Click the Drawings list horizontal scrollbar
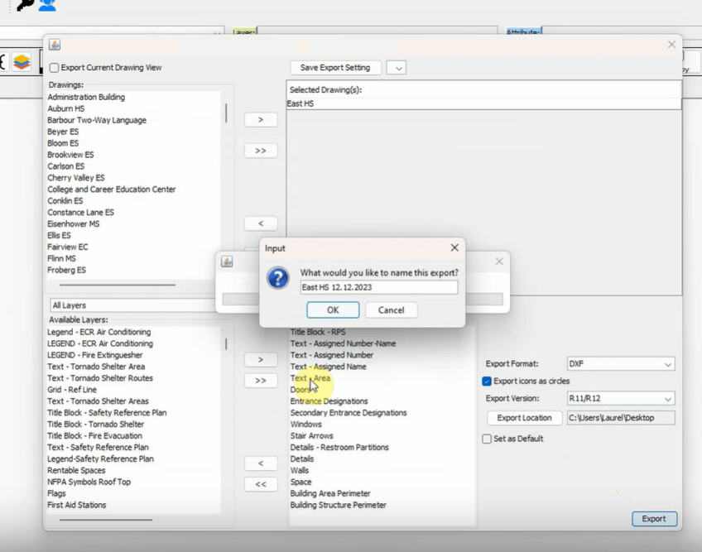Image resolution: width=702 pixels, height=552 pixels. (x=118, y=285)
